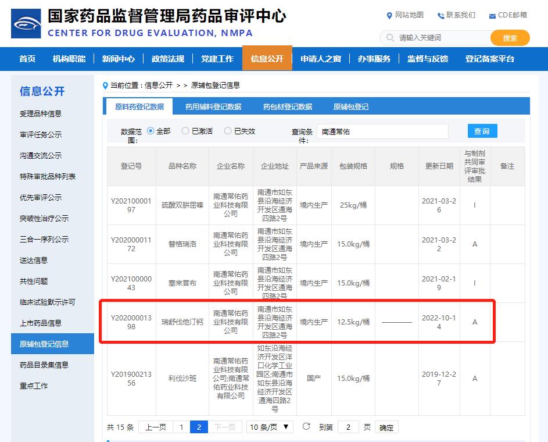
Task: Switch to the 药包材登记数据 tab
Action: point(287,106)
